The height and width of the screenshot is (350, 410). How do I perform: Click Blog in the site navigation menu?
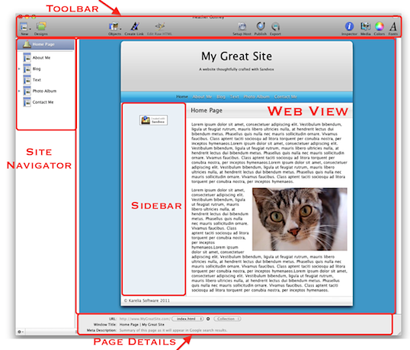point(221,97)
